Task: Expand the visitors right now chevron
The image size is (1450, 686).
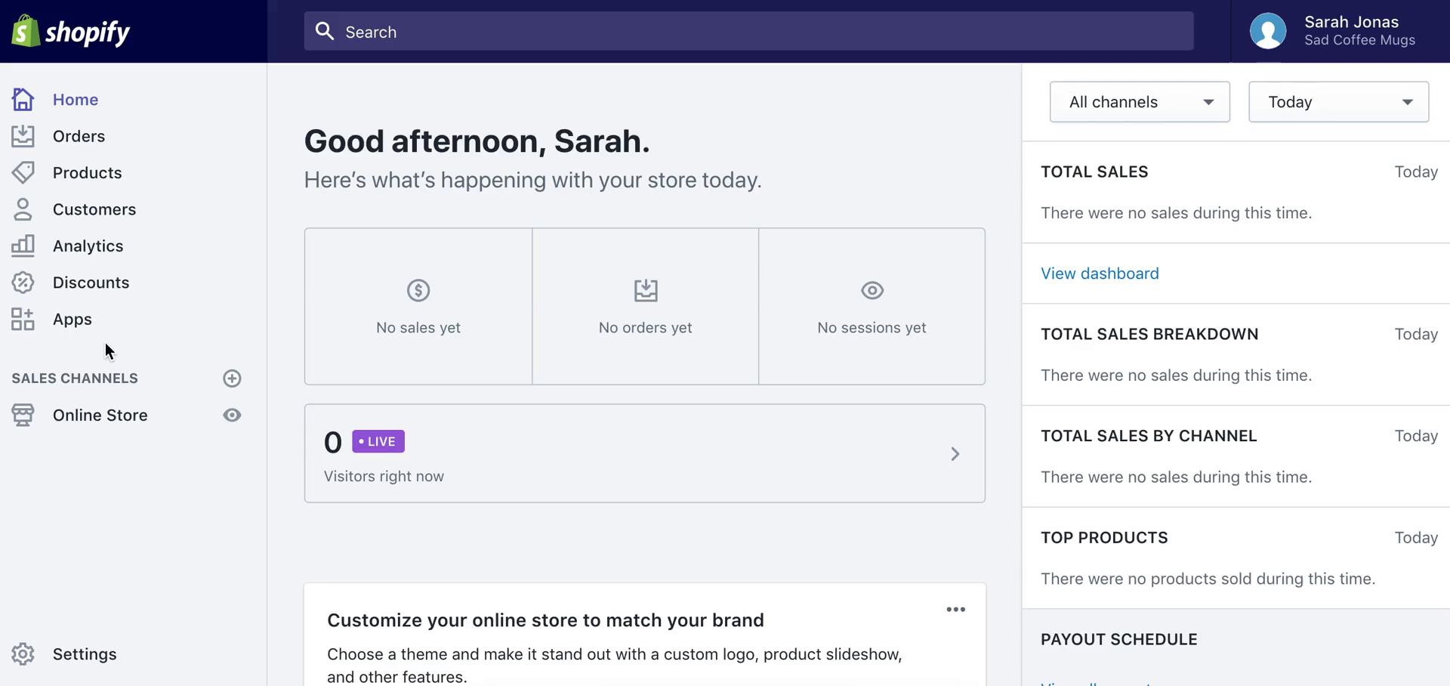Action: [x=955, y=454]
